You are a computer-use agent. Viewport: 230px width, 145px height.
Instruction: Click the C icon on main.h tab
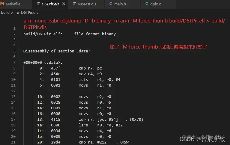(x=111, y=4)
